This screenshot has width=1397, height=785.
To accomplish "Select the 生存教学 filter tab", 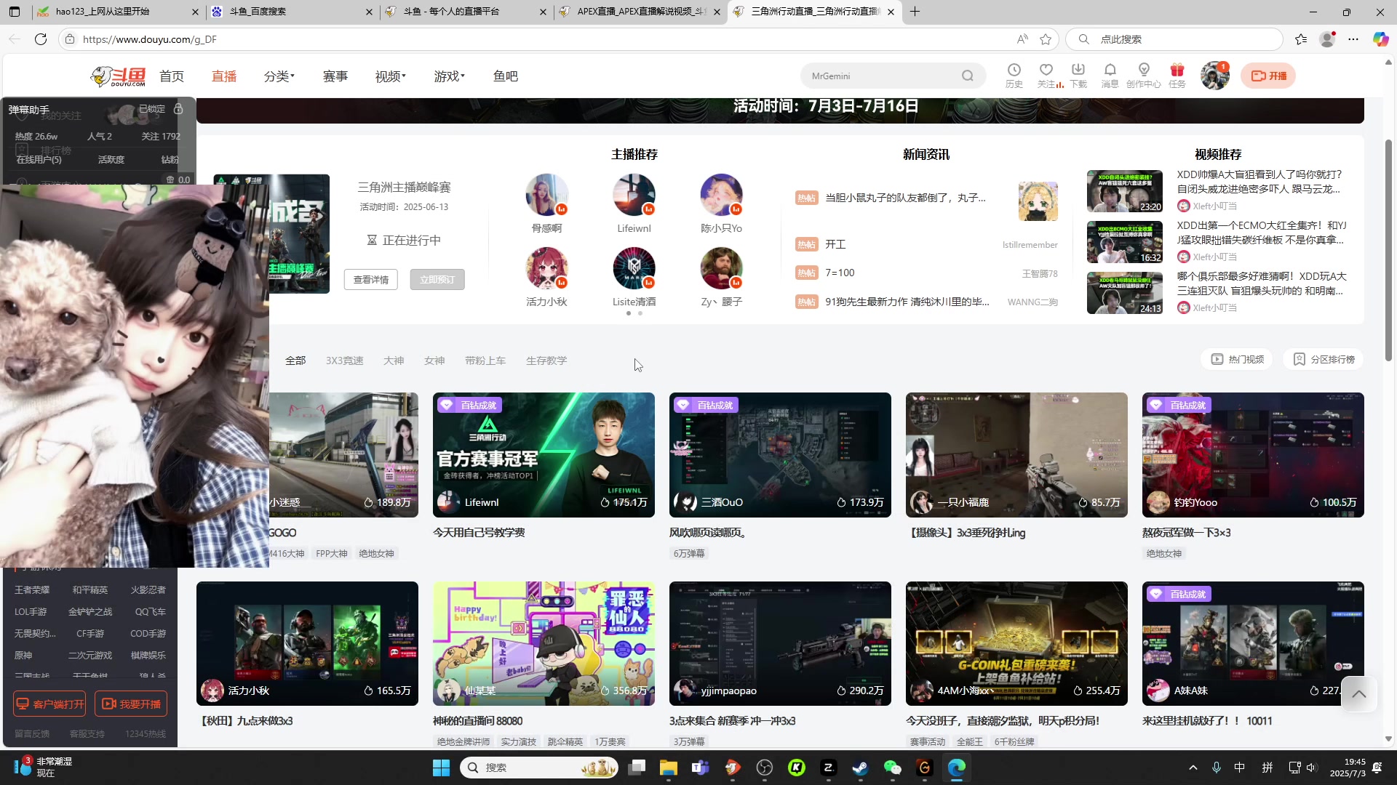I will click(x=546, y=361).
